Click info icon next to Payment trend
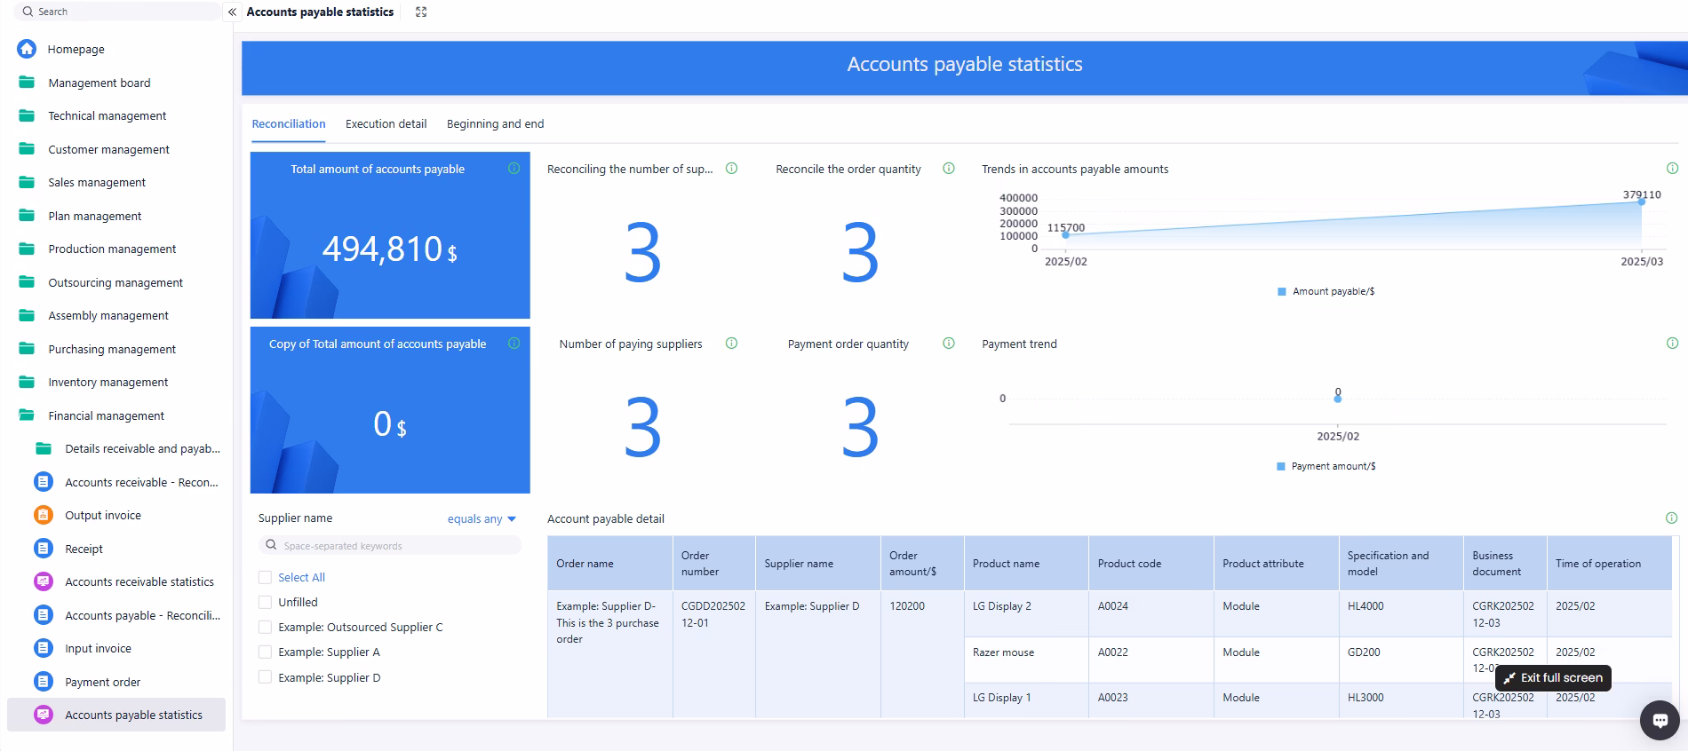1688x751 pixels. [x=1672, y=344]
